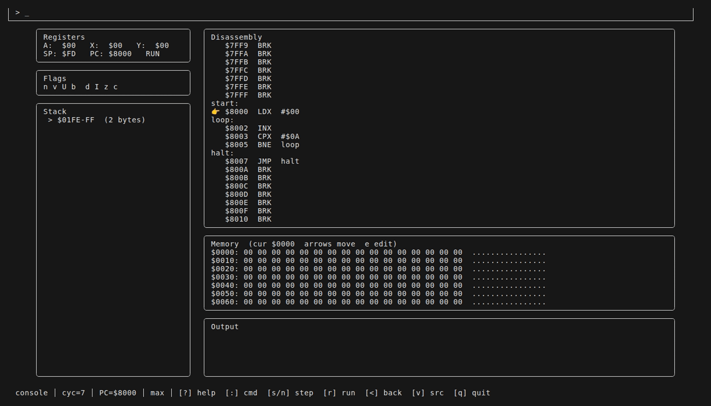This screenshot has height=406, width=711.
Task: Select the $7FFB BRK line
Action: pos(248,62)
